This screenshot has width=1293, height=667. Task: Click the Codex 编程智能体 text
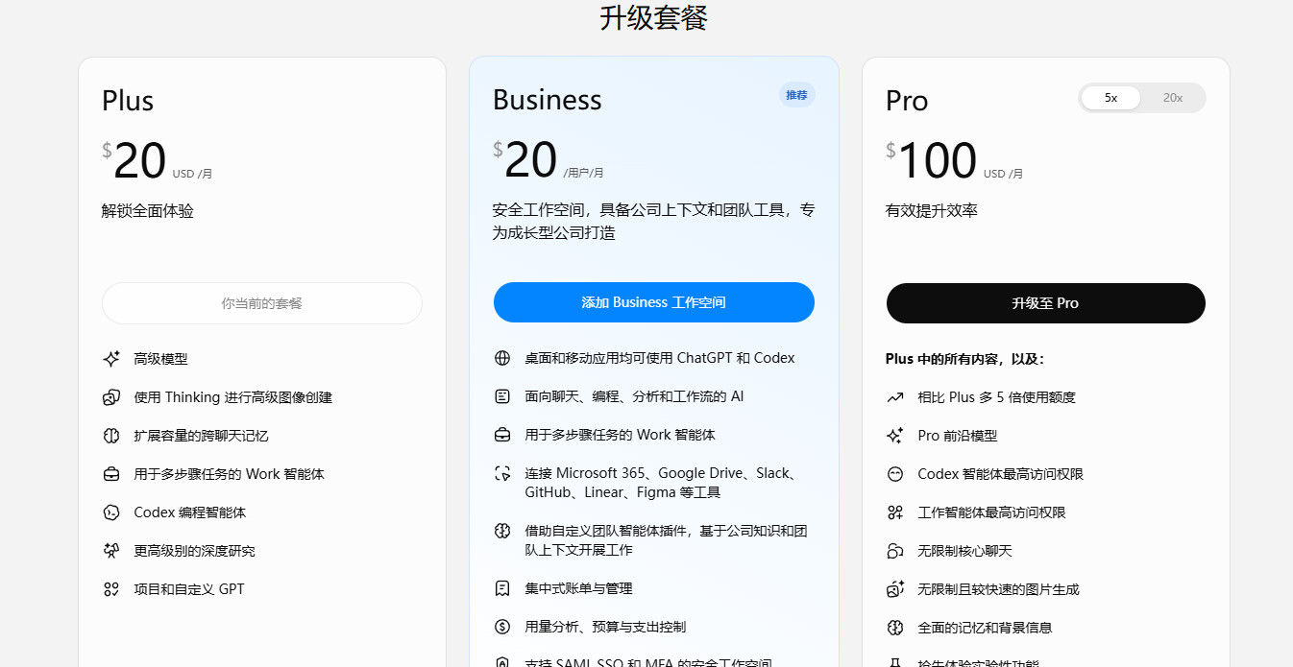(x=190, y=512)
